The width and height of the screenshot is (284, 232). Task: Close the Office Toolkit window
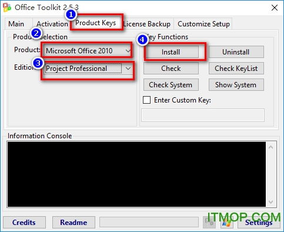pyautogui.click(x=275, y=8)
